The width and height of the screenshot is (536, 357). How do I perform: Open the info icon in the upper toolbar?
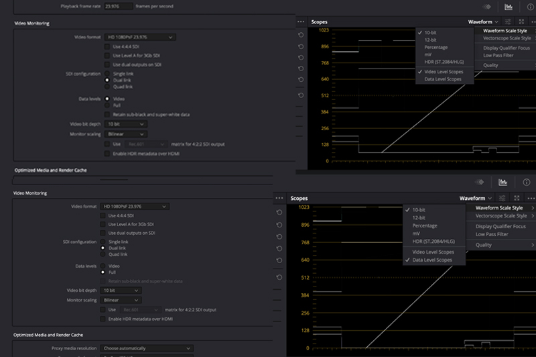(x=531, y=7)
